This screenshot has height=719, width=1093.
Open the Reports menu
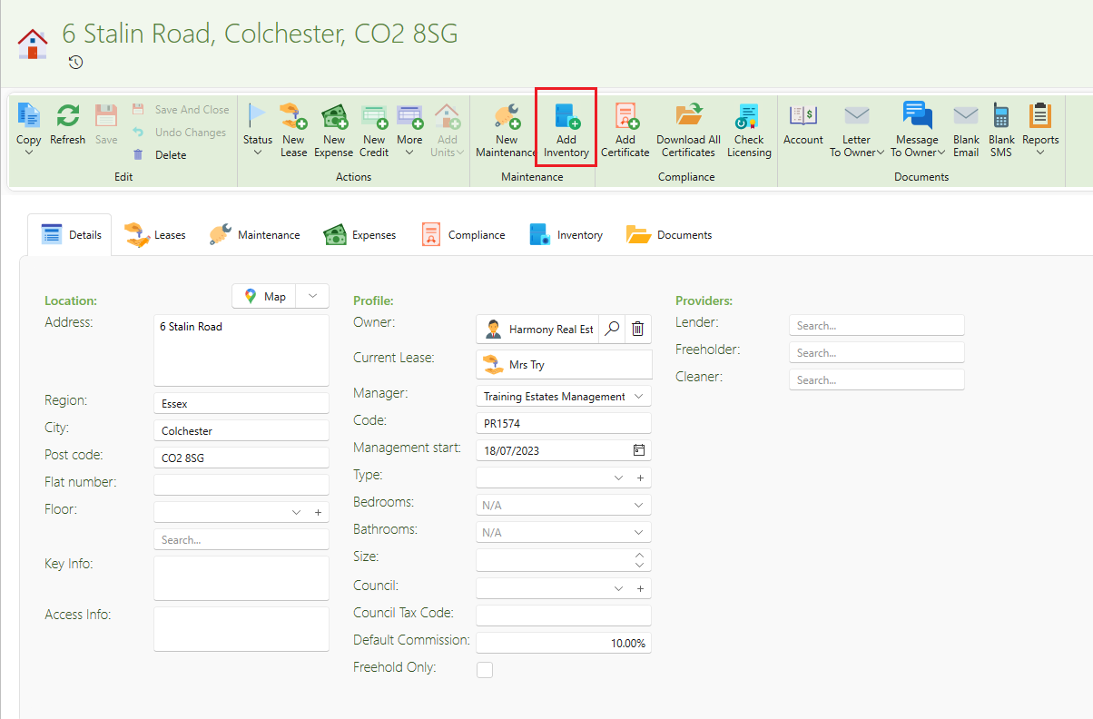click(x=1040, y=129)
